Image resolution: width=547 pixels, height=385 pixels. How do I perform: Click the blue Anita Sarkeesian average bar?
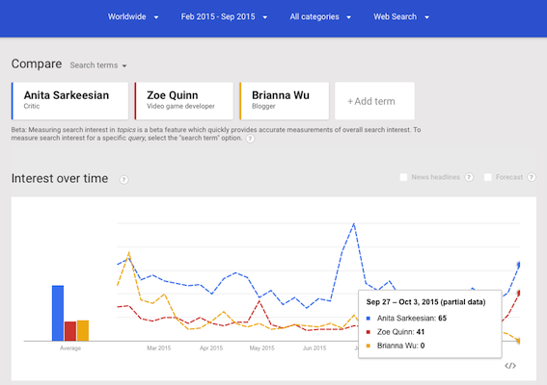58,313
